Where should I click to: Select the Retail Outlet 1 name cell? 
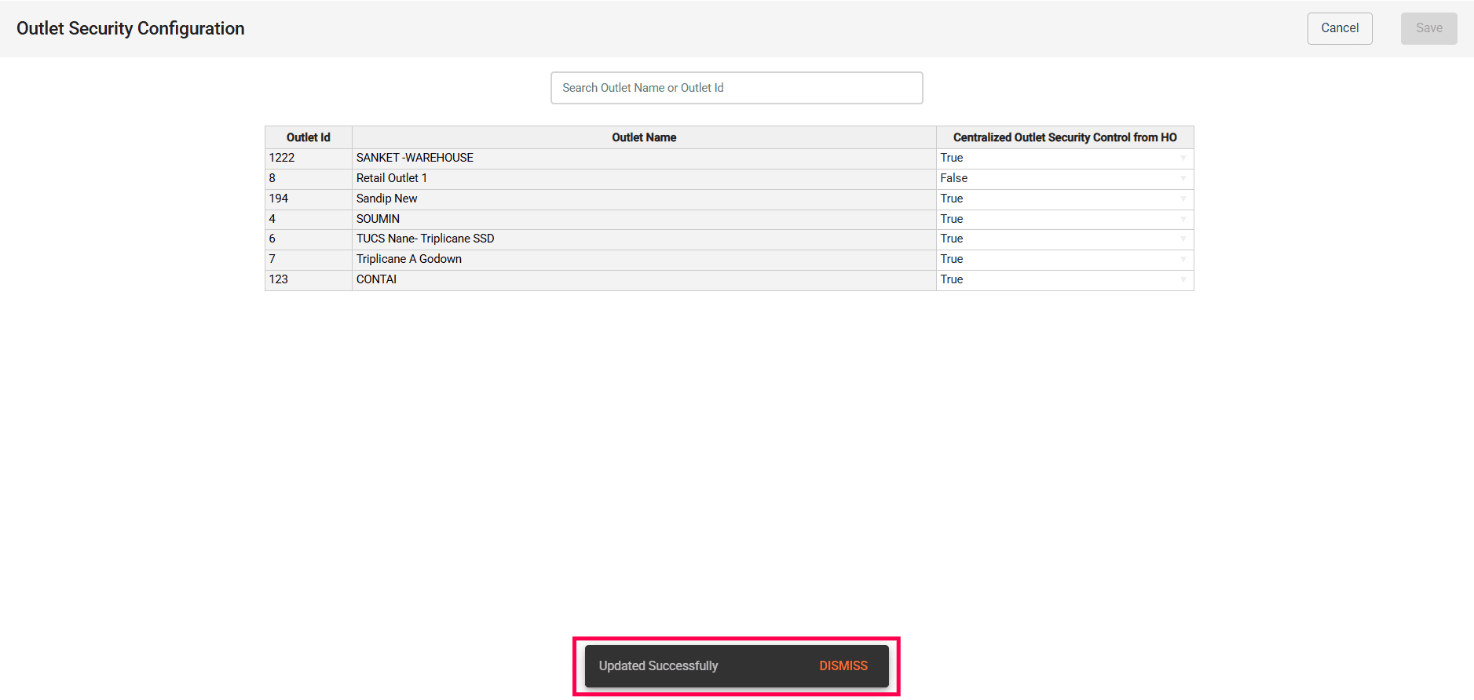coord(391,179)
